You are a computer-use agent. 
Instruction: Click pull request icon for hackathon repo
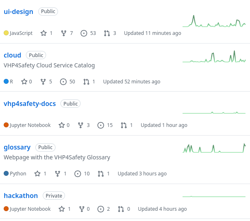121,209
